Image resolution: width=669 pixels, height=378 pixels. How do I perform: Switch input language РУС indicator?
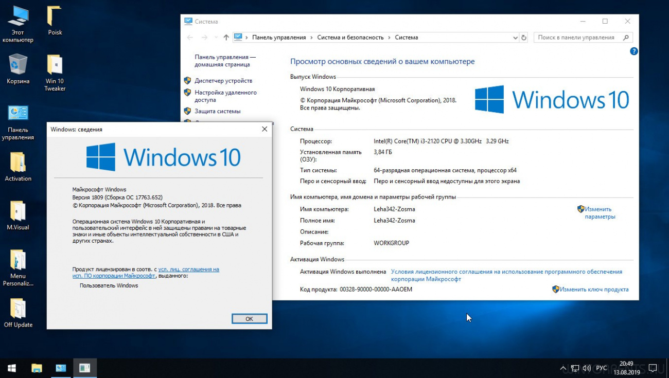pyautogui.click(x=601, y=368)
